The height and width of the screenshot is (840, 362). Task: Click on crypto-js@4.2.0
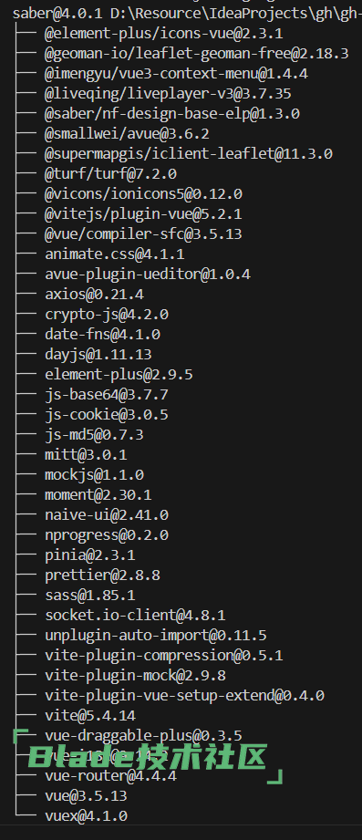pos(107,314)
